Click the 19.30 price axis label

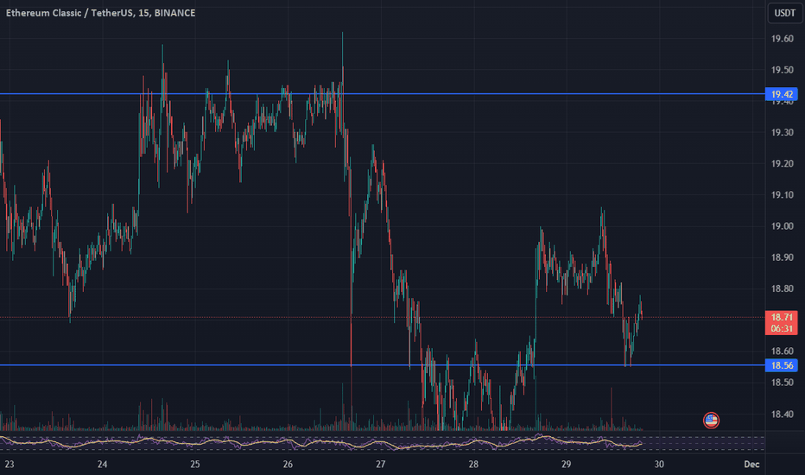pyautogui.click(x=782, y=132)
